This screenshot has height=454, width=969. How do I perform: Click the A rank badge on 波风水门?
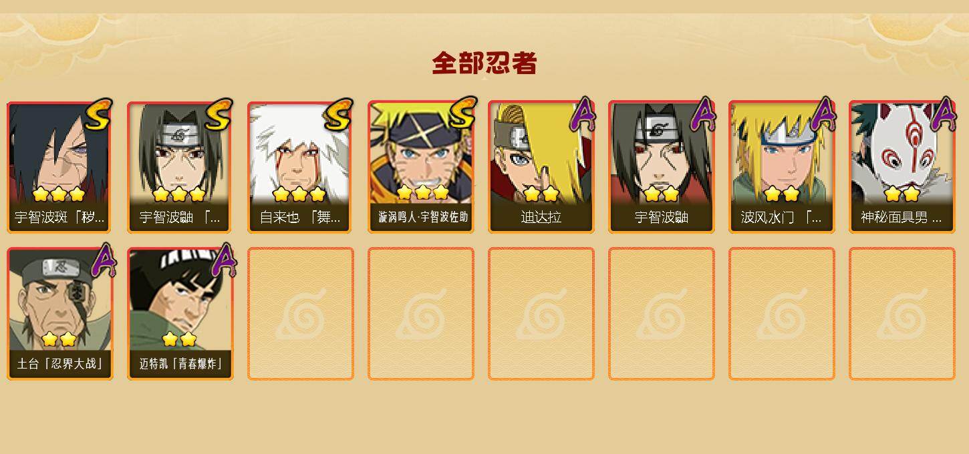[x=823, y=114]
